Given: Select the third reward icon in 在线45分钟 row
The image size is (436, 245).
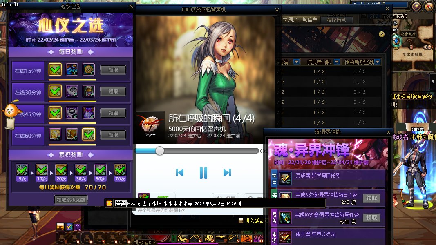Looking at the screenshot, I should click(x=89, y=113).
